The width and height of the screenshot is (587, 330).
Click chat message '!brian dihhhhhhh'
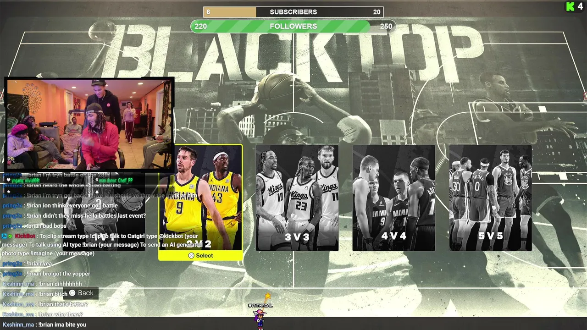[60, 284]
